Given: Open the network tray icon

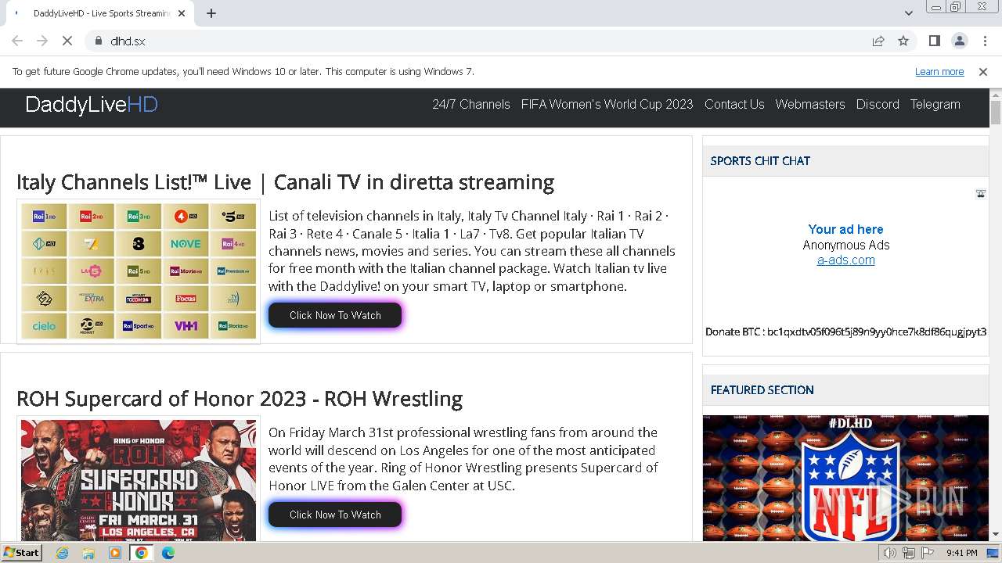Looking at the screenshot, I should tap(908, 553).
